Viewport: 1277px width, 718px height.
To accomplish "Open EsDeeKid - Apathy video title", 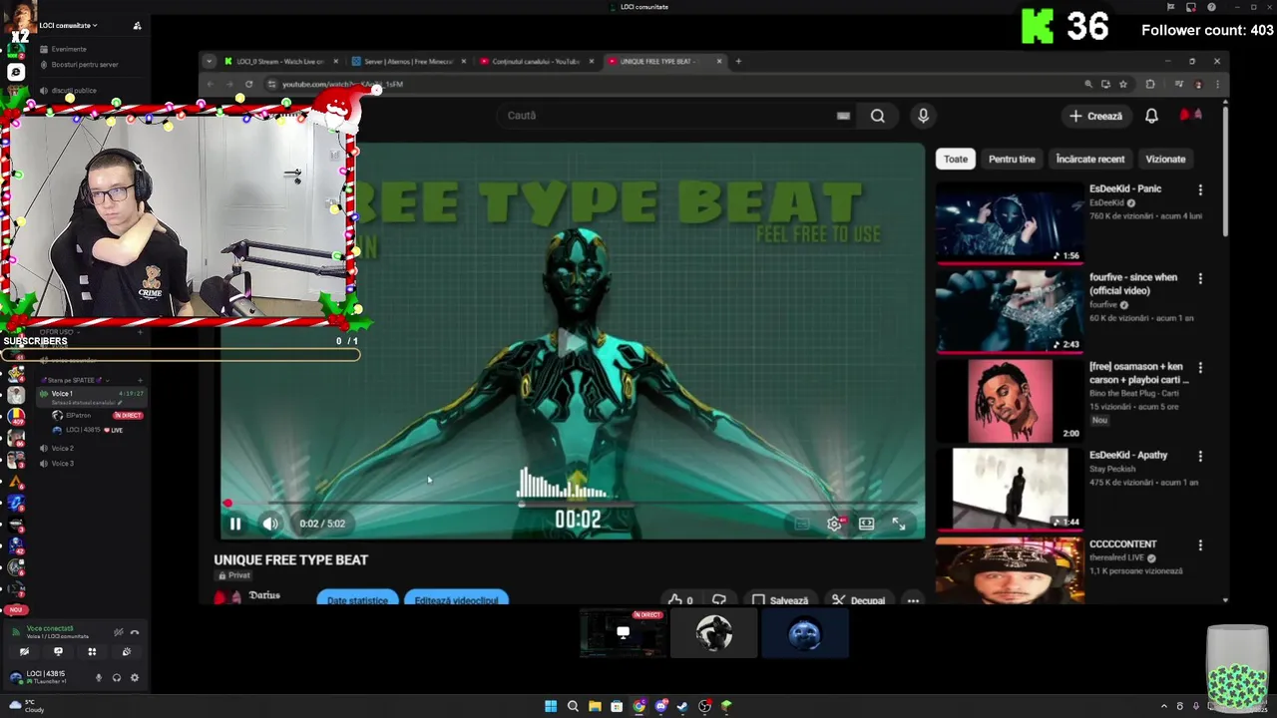I will pos(1127,455).
